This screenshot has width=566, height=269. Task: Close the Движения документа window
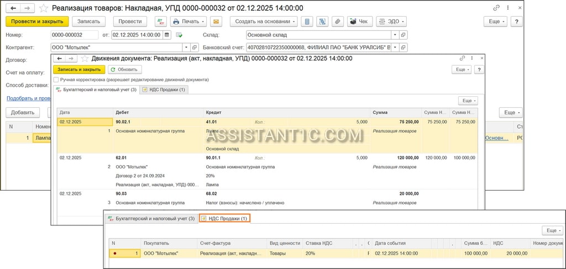coord(481,59)
